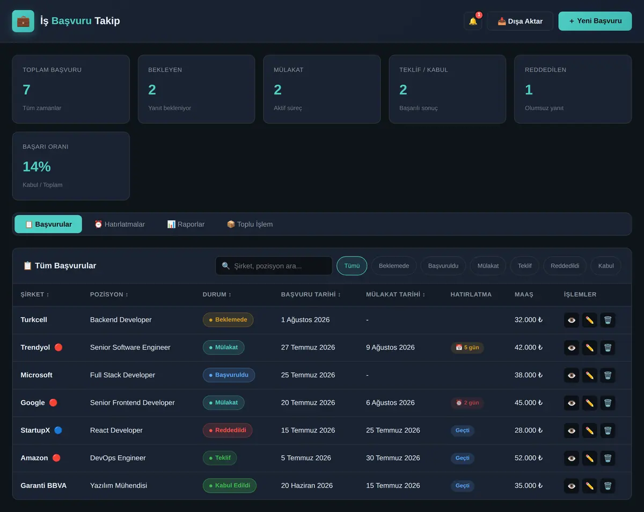
Task: Click the 52.000 ₺ salary value
Action: tap(529, 458)
